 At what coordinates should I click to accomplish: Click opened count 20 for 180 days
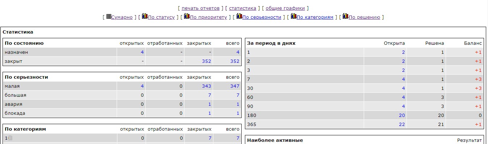click(x=402, y=115)
